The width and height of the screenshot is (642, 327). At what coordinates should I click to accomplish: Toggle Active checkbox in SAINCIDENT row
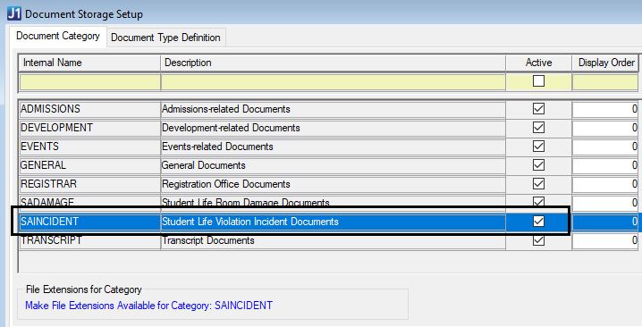pyautogui.click(x=538, y=222)
